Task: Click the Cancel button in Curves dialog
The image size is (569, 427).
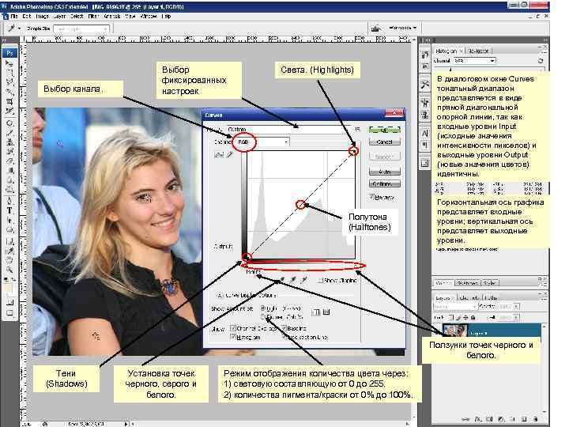Action: pyautogui.click(x=385, y=142)
